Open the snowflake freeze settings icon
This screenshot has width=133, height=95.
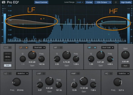[116, 2]
